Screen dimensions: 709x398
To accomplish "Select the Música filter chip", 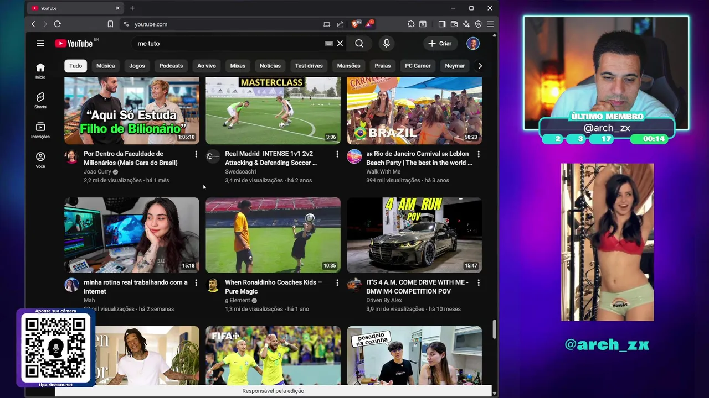I will pos(105,66).
